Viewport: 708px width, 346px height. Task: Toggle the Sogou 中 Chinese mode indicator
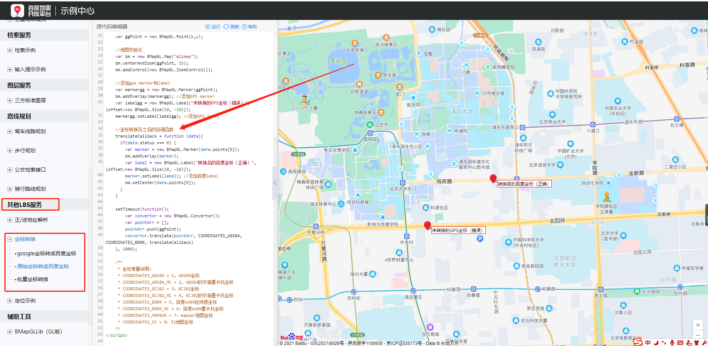click(x=648, y=343)
